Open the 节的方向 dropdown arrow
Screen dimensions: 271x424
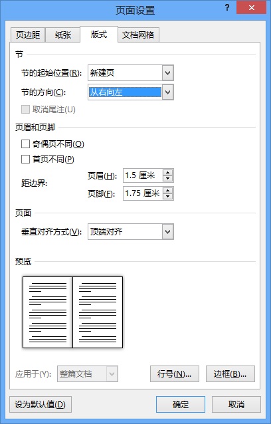pyautogui.click(x=168, y=92)
